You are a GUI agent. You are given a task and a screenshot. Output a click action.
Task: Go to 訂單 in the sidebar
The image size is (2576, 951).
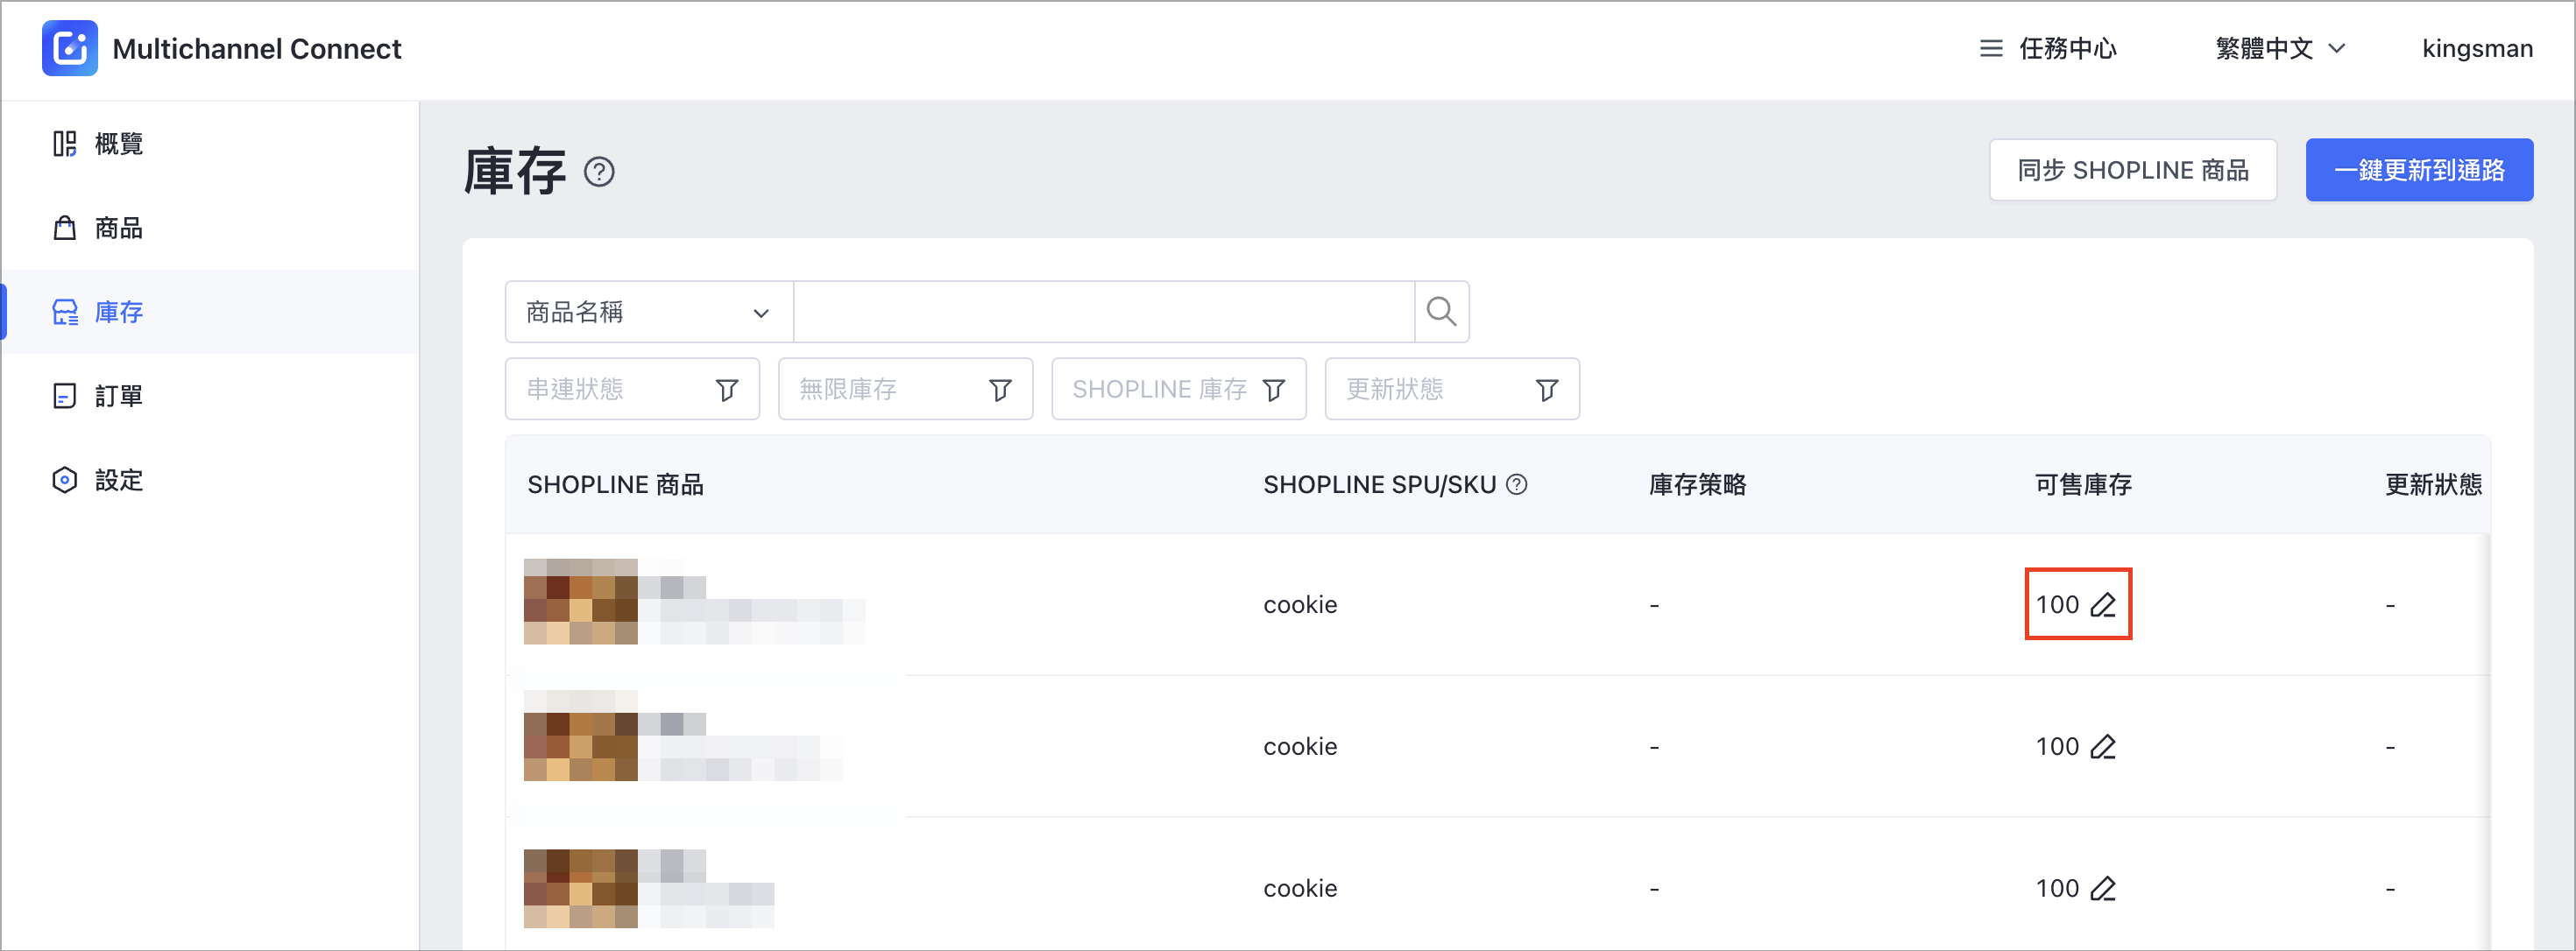210,396
